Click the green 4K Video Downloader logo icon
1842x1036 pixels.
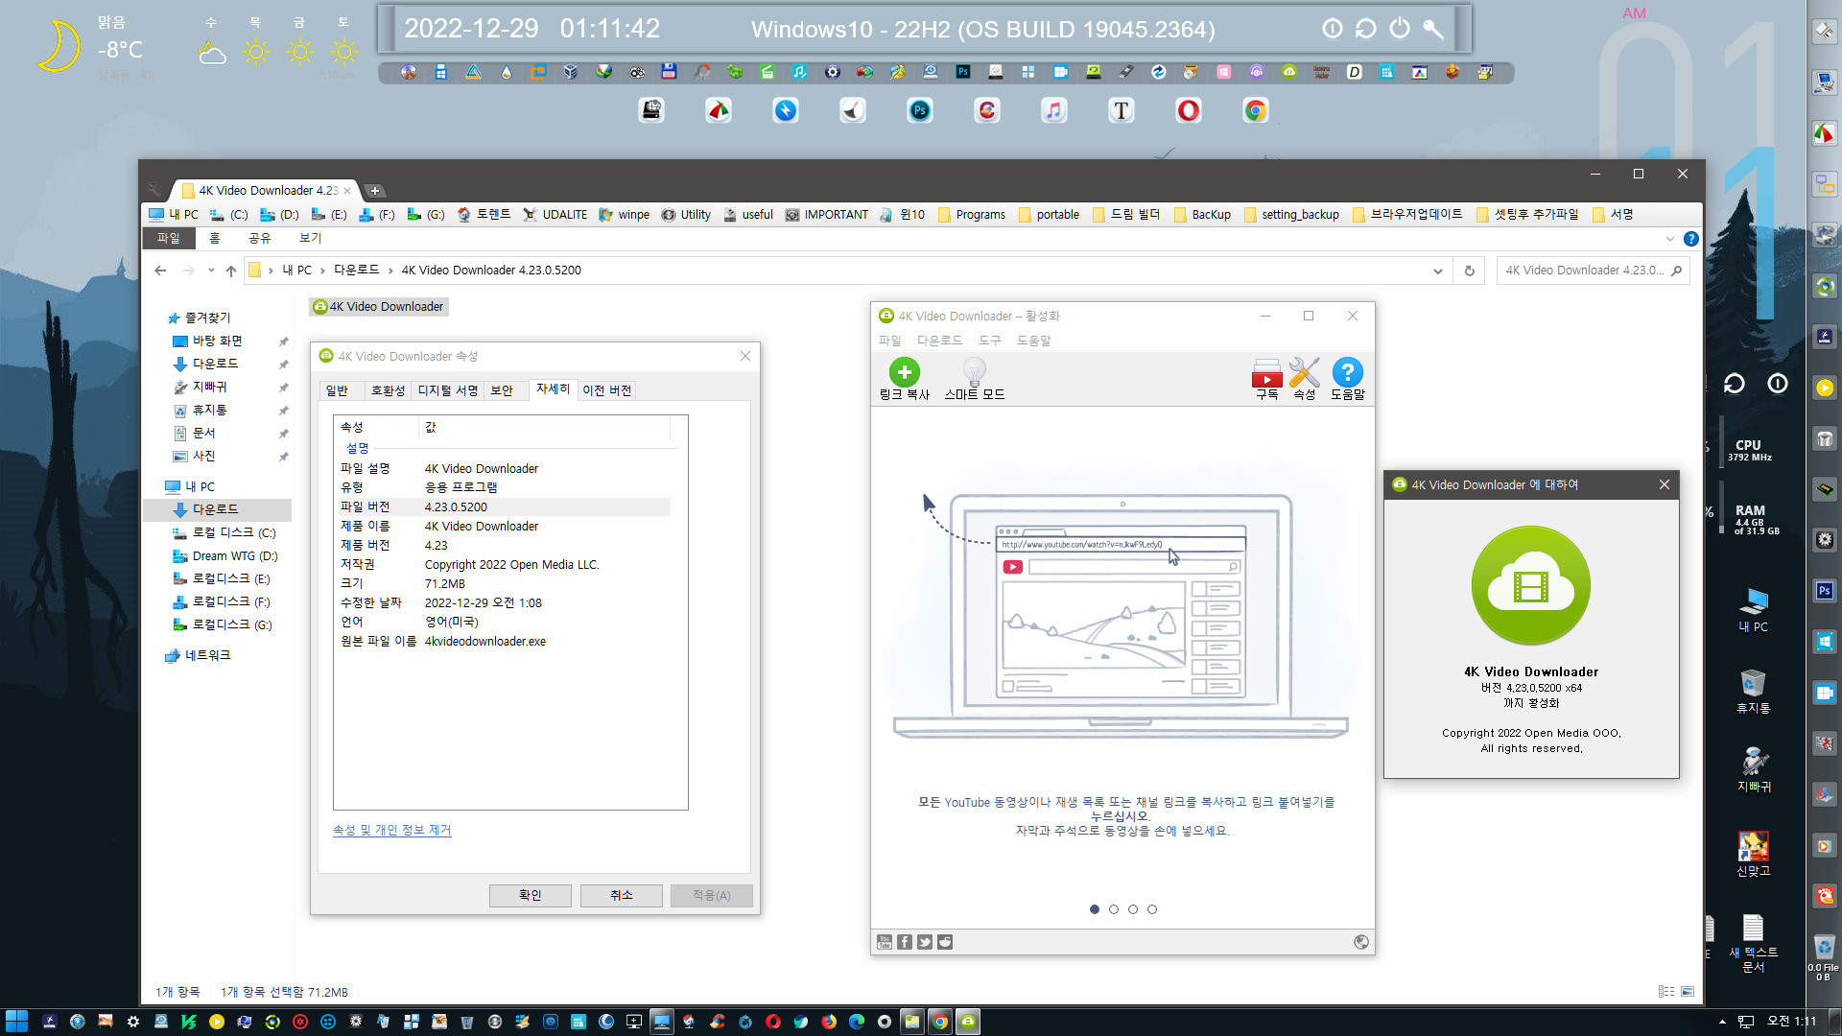(1532, 583)
